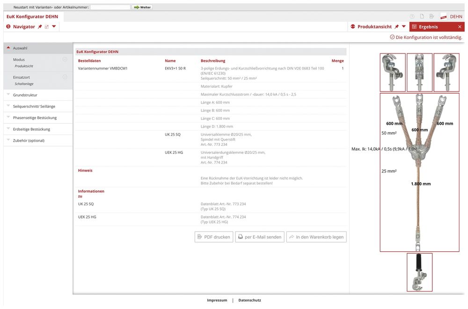
Task: Close the Ergebnis panel
Action: (460, 27)
